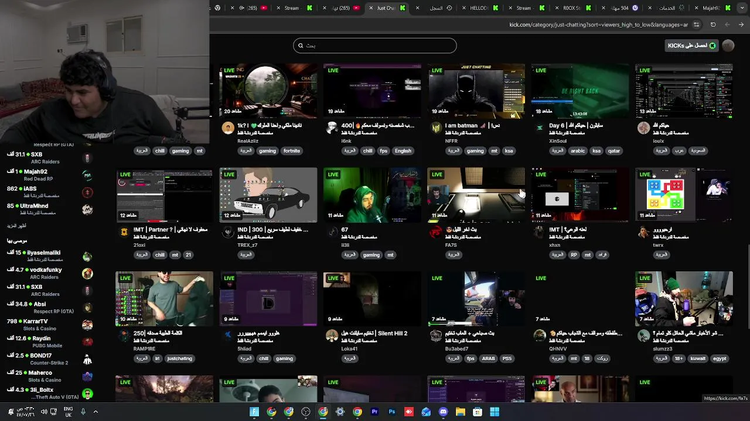Open the user profile avatar at top right
The height and width of the screenshot is (421, 750).
tap(728, 46)
